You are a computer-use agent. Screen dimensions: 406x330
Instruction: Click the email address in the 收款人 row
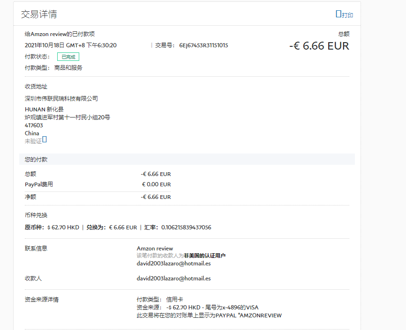(x=173, y=279)
